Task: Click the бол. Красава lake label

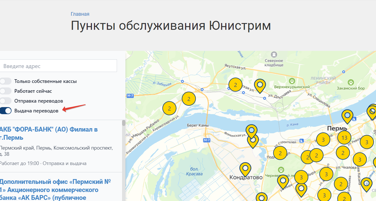Action: pyautogui.click(x=194, y=171)
